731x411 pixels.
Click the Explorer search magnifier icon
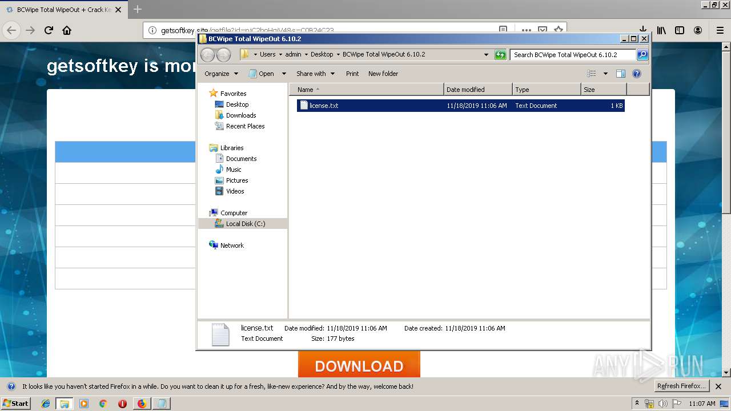642,55
